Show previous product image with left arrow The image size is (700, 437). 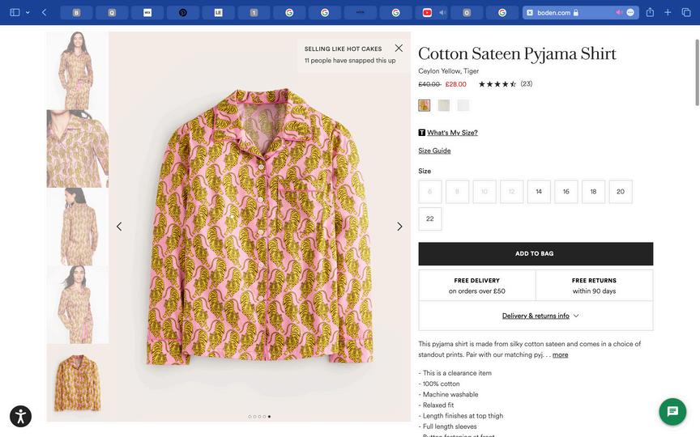[x=119, y=227]
